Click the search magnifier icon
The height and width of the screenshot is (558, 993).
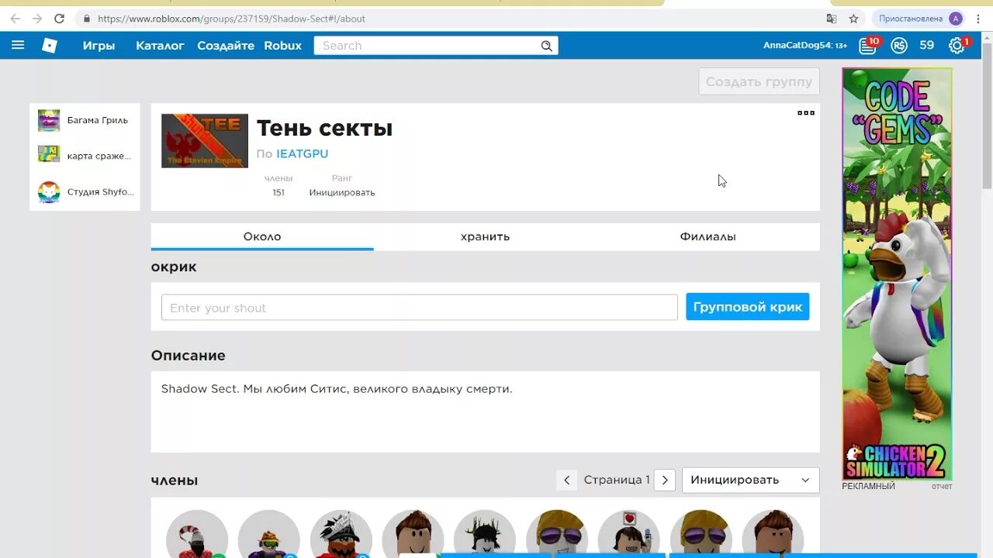pos(547,46)
